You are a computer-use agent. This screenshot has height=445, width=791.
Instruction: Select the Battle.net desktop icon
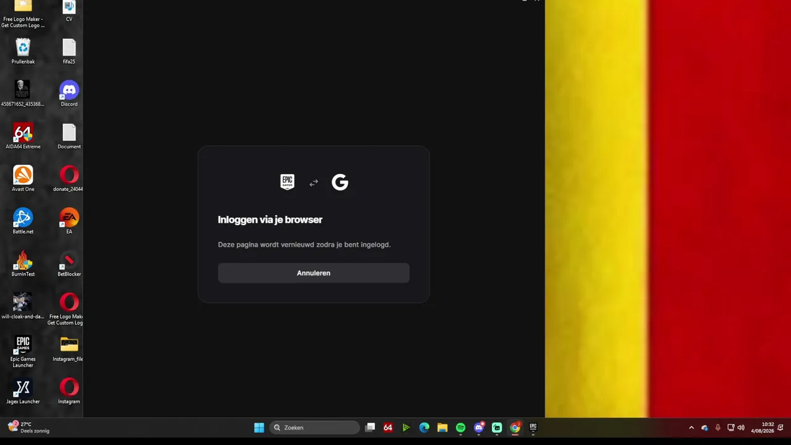(23, 221)
